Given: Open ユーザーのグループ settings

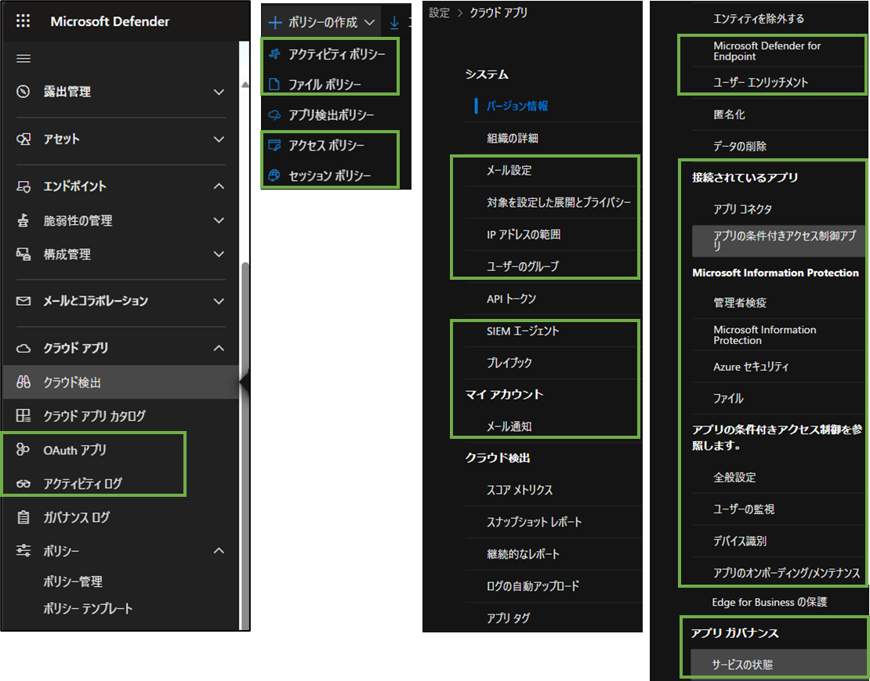Looking at the screenshot, I should click(523, 266).
